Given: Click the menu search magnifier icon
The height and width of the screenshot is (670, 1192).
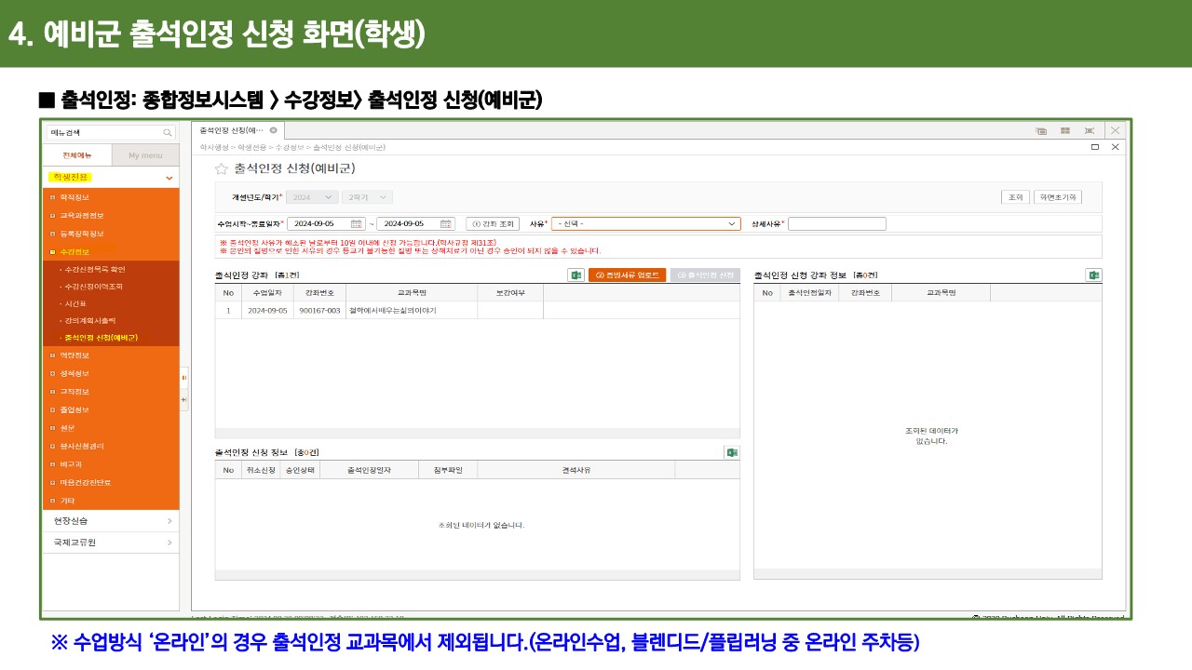Looking at the screenshot, I should pyautogui.click(x=168, y=133).
